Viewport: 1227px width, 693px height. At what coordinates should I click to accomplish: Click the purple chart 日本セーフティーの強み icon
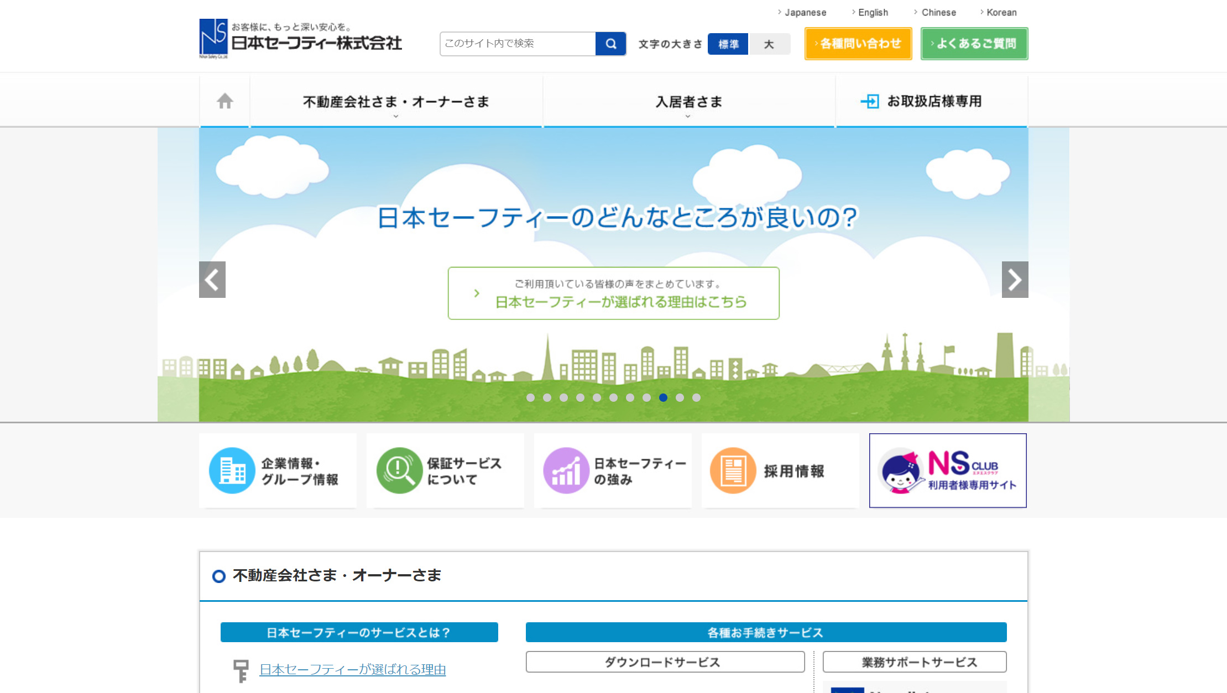[566, 470]
